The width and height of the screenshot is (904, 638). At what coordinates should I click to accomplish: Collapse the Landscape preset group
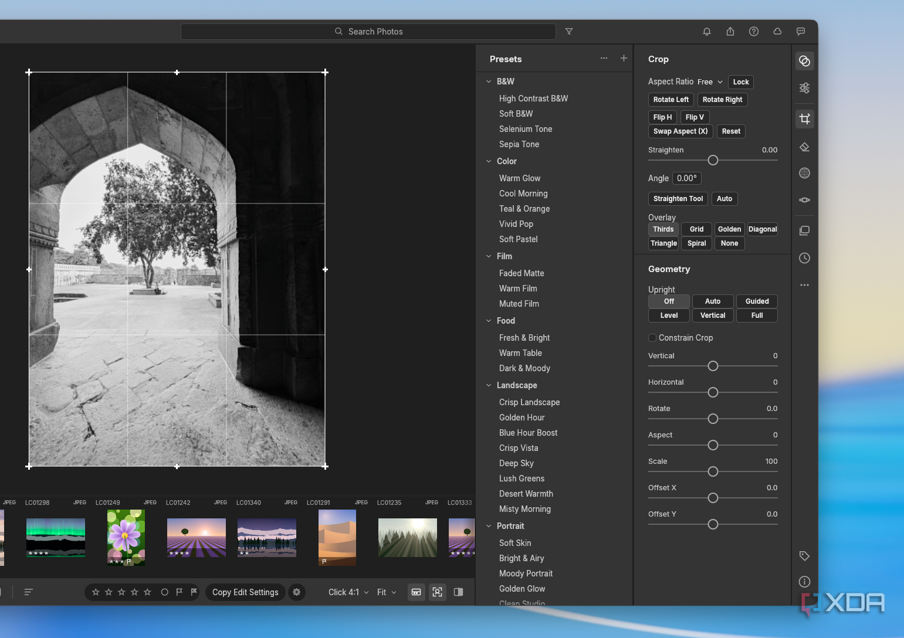[x=489, y=385]
